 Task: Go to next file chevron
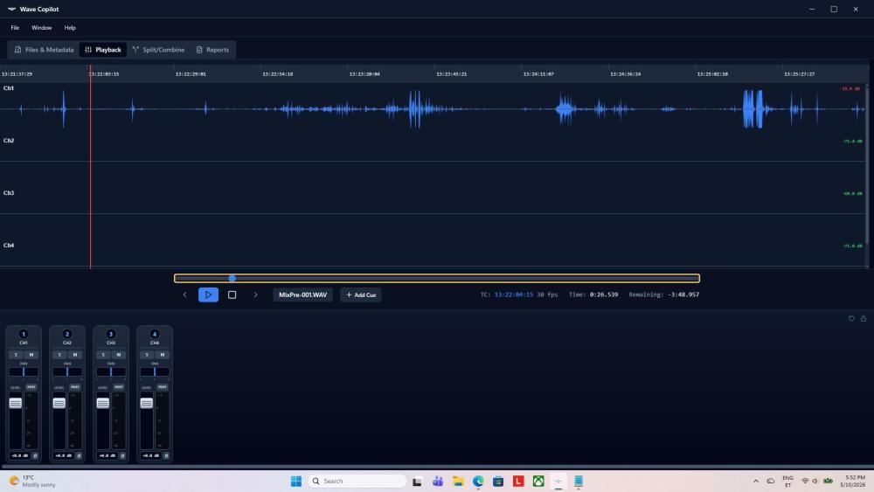coord(256,295)
